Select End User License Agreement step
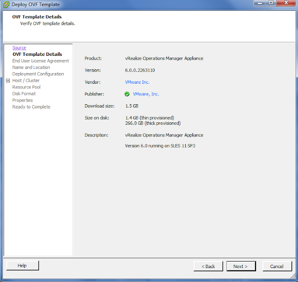 tap(41, 61)
